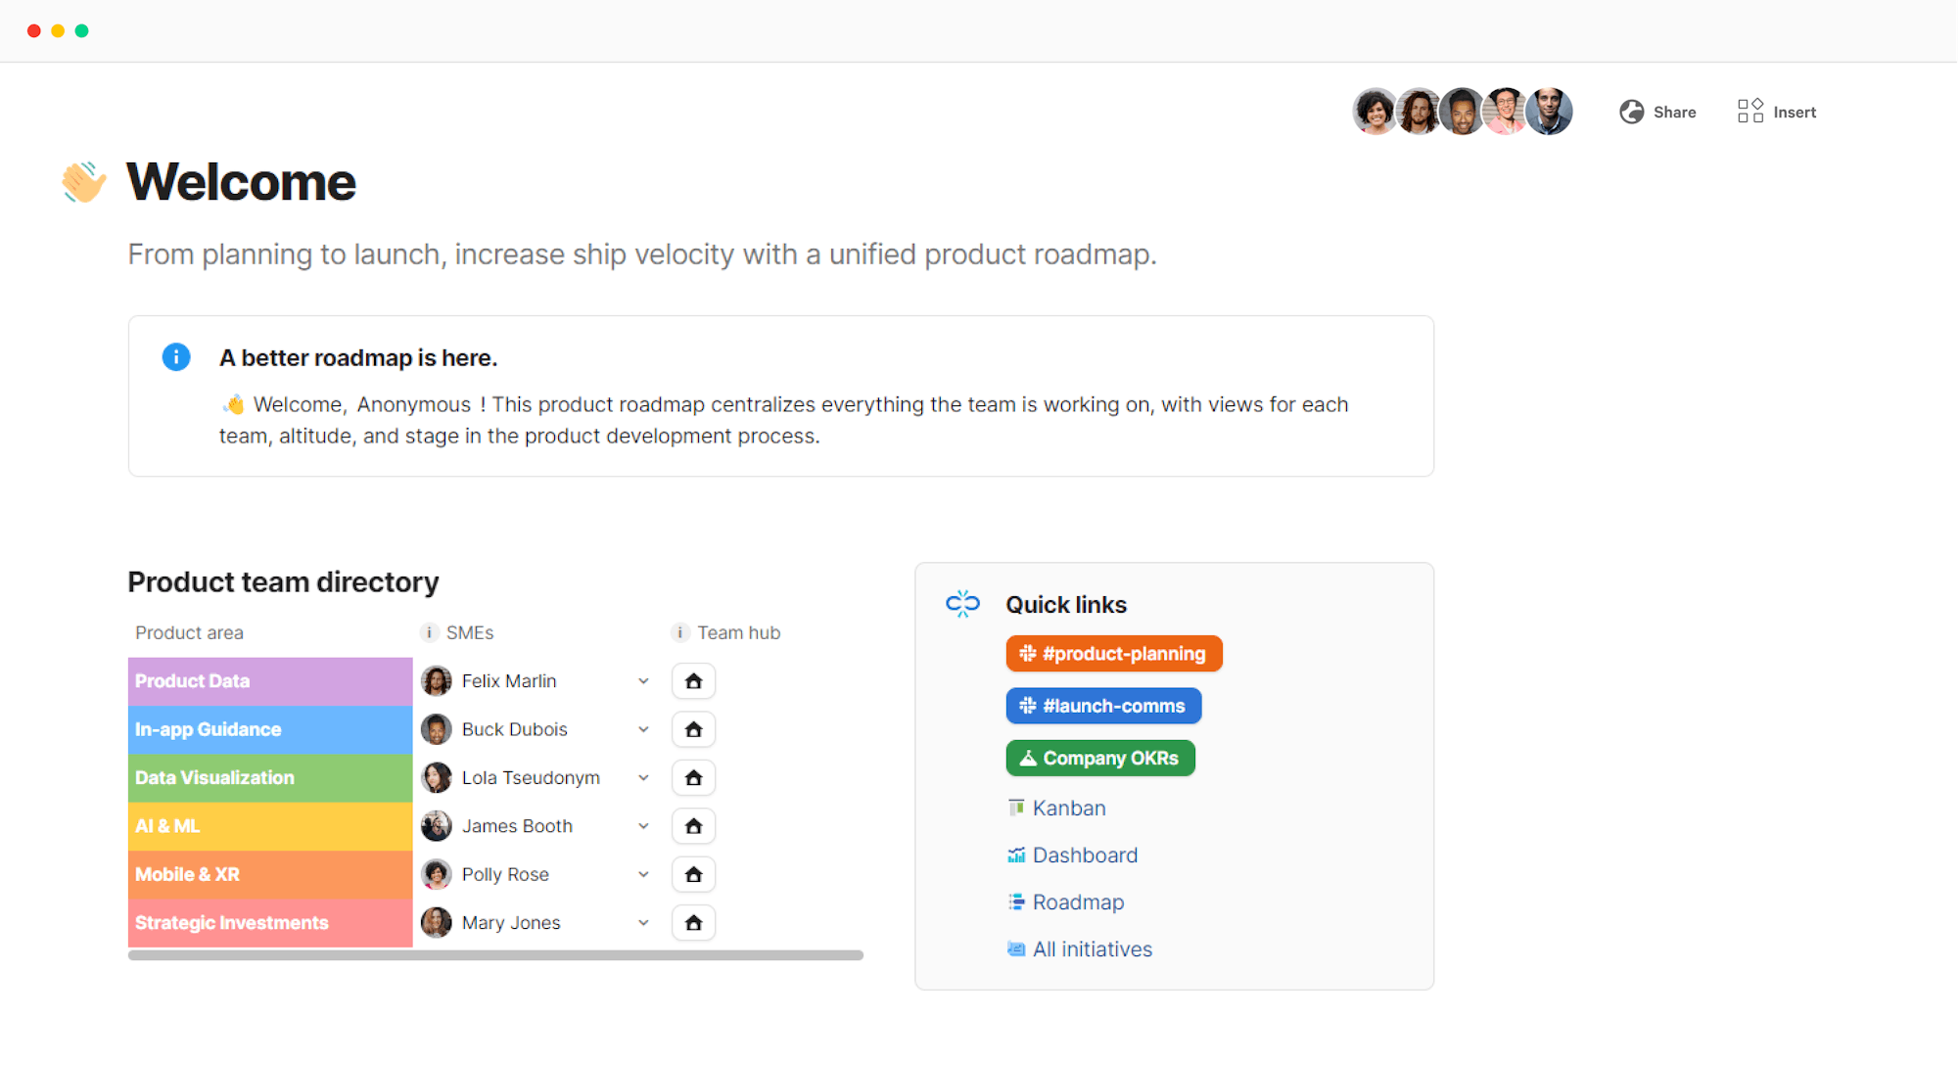Click the page subtitle about ship velocity
The width and height of the screenshot is (1958, 1065).
(x=642, y=255)
